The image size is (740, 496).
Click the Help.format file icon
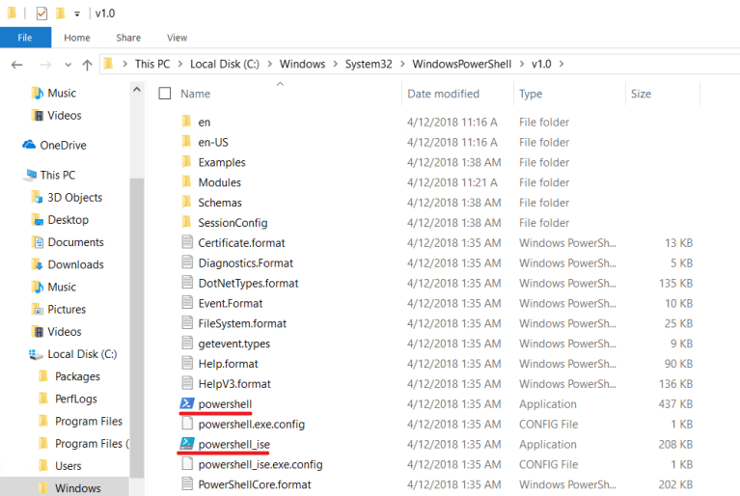(187, 363)
